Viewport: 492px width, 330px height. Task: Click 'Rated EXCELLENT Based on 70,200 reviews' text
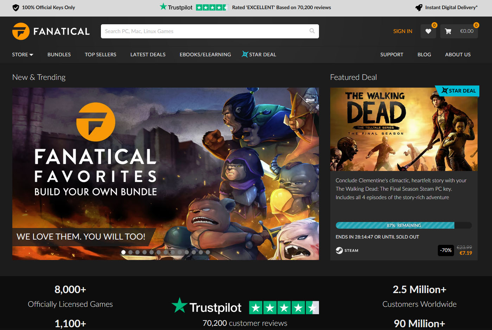coord(281,7)
